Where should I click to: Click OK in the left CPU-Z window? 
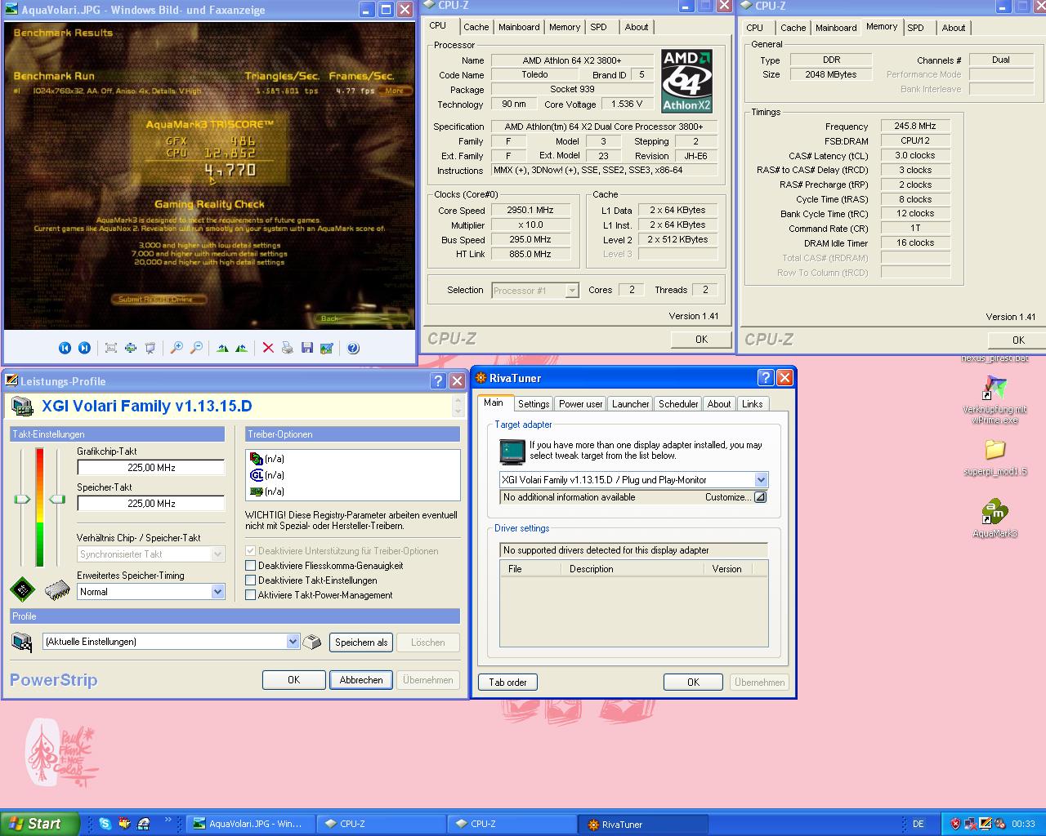pyautogui.click(x=701, y=340)
